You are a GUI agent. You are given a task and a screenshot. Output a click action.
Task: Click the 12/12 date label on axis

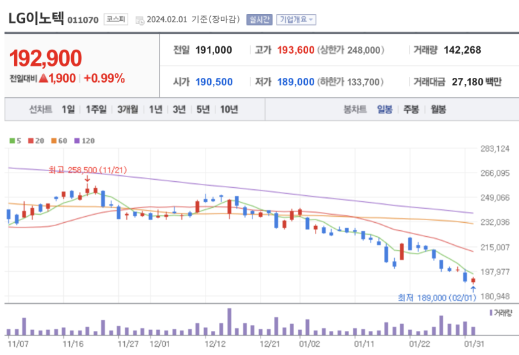click(215, 344)
